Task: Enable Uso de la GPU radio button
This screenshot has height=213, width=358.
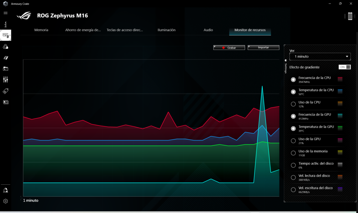Action: coord(293,141)
